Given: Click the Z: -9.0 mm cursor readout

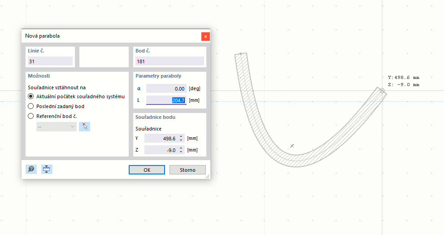Looking at the screenshot, I should [404, 85].
